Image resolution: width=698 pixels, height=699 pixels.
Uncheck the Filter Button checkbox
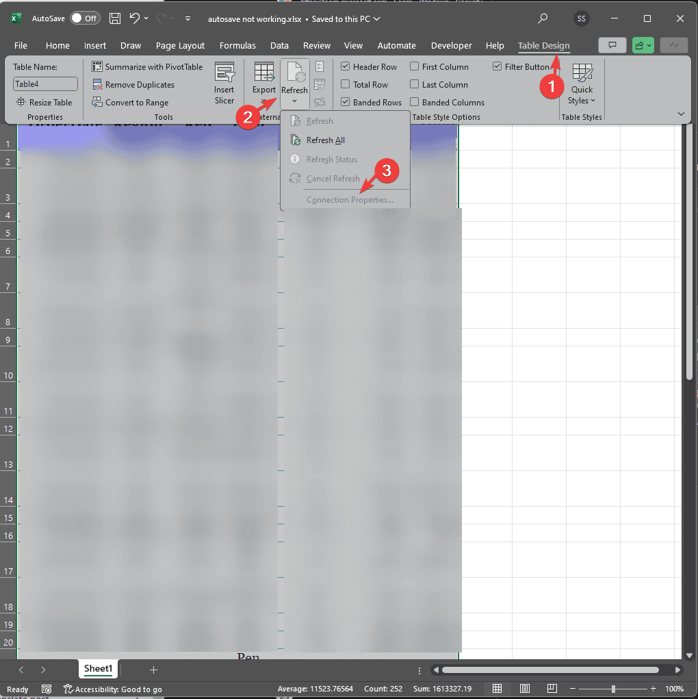pos(497,66)
